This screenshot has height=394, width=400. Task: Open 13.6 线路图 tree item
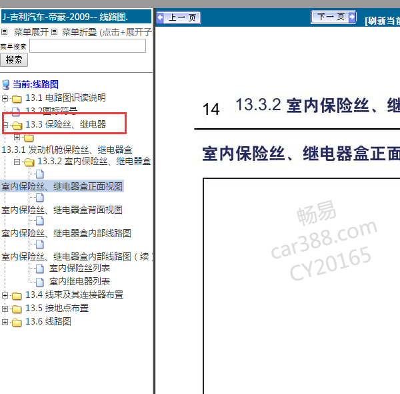[x=49, y=321]
